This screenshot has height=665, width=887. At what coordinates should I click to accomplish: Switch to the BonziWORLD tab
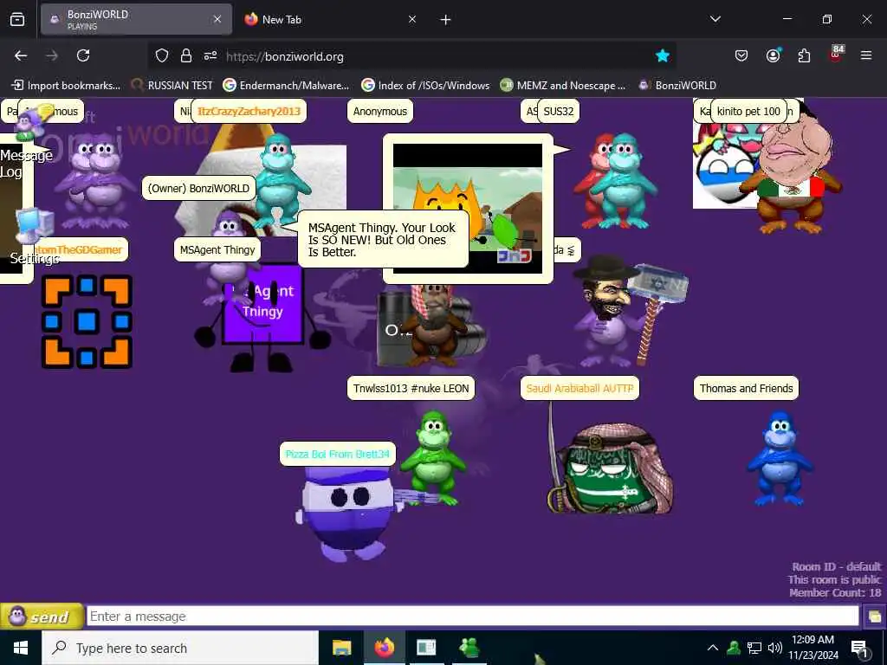click(x=136, y=20)
